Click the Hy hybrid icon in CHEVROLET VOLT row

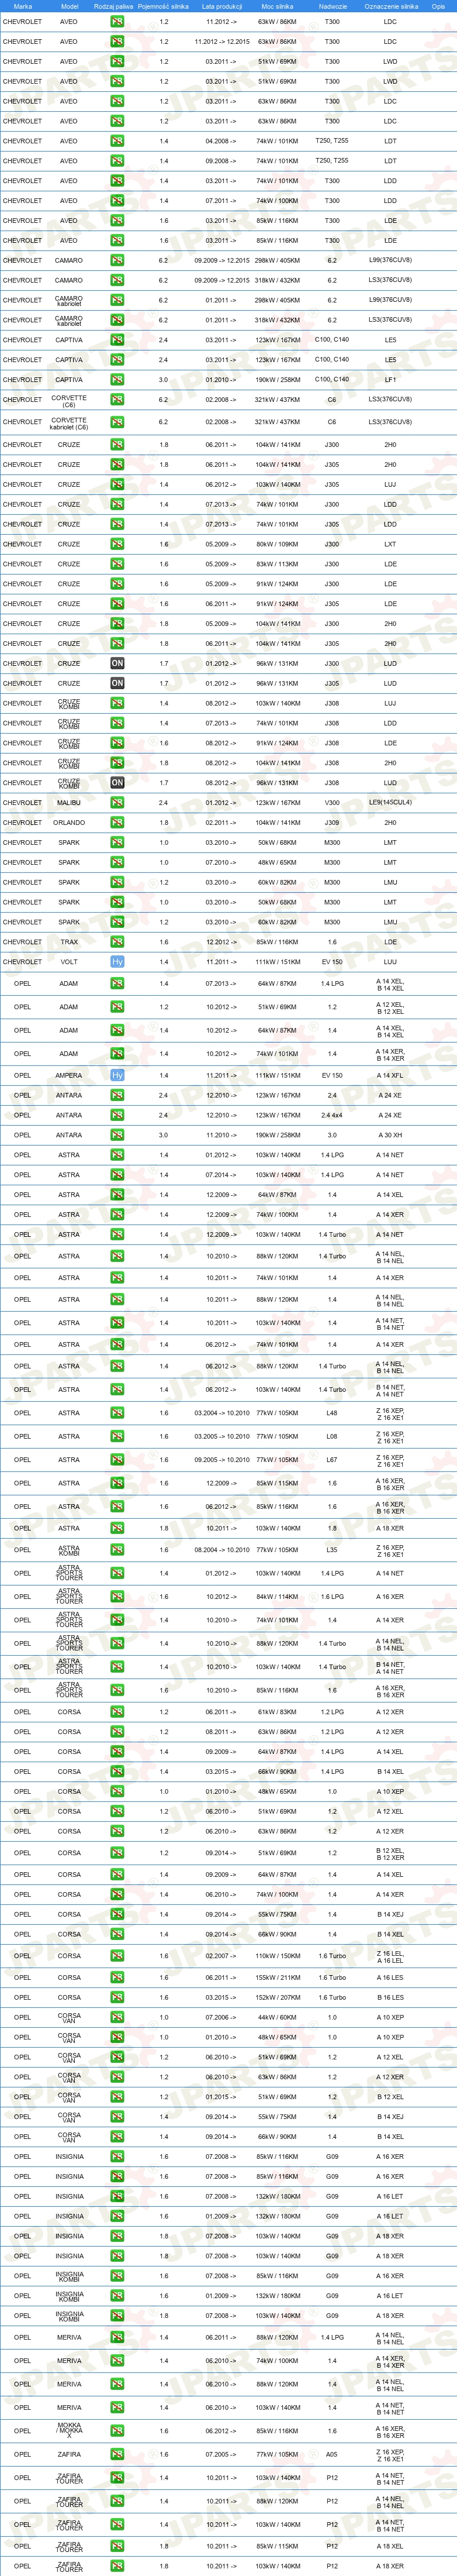click(117, 962)
